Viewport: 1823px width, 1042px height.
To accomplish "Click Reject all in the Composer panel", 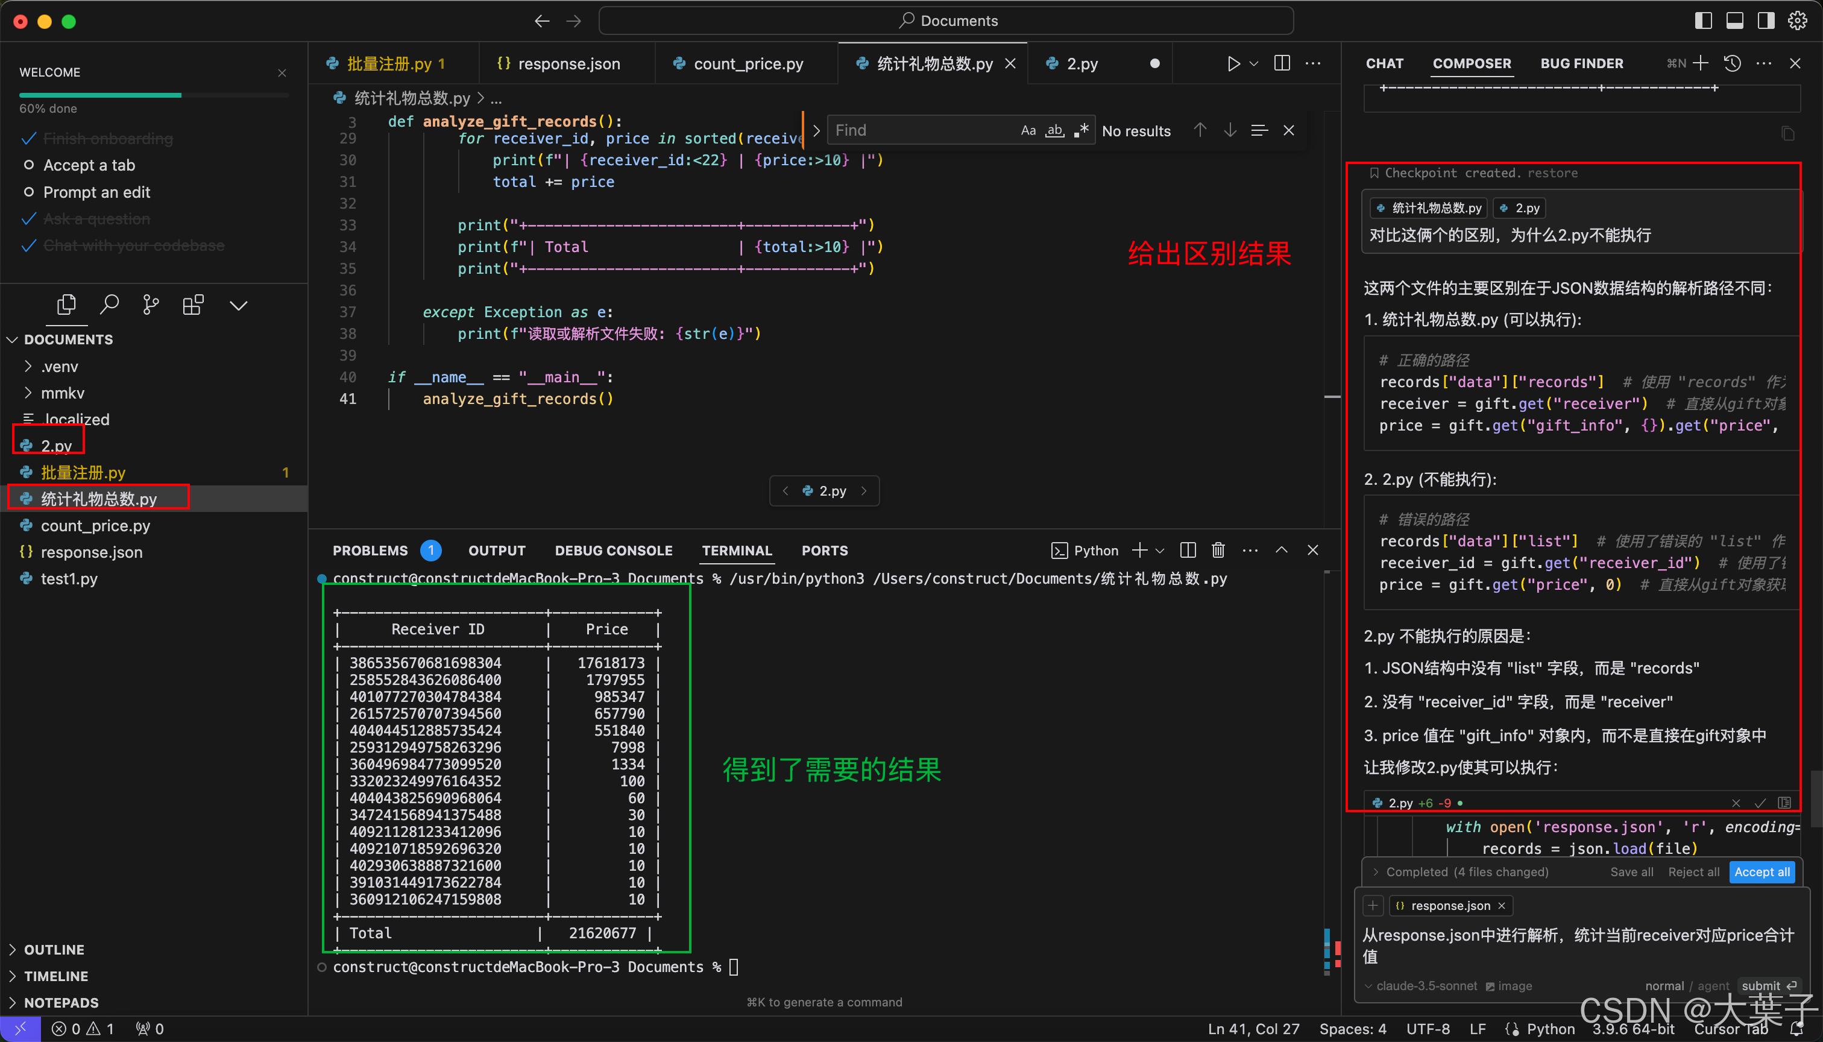I will 1693,872.
